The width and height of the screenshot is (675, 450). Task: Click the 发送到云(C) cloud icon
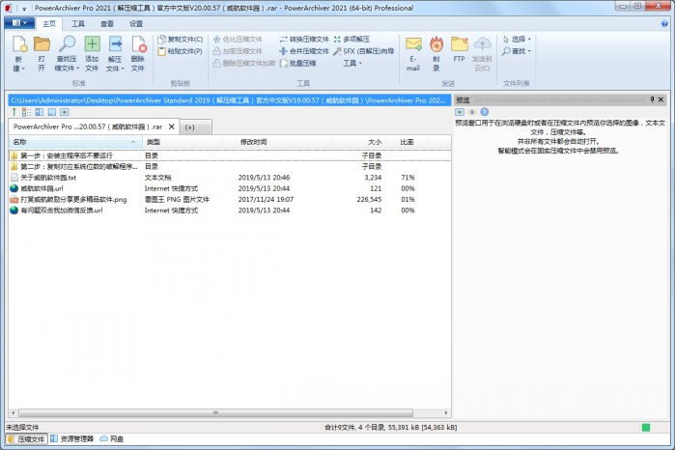[x=482, y=43]
